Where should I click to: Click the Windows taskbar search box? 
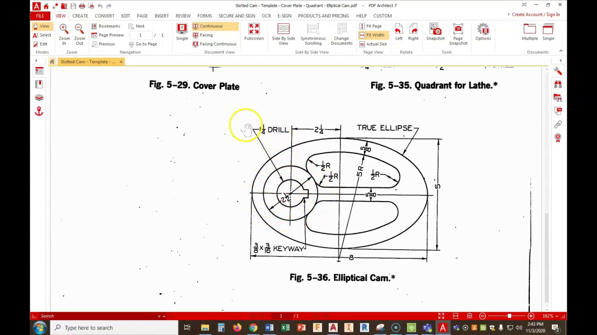click(114, 328)
